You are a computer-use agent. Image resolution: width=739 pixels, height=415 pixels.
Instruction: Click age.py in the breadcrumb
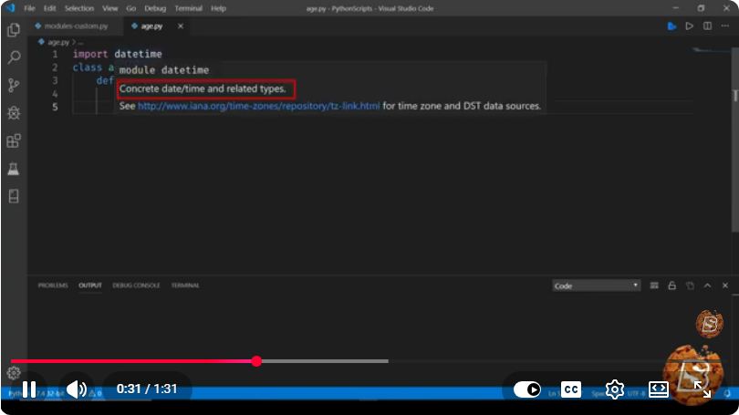click(x=58, y=42)
